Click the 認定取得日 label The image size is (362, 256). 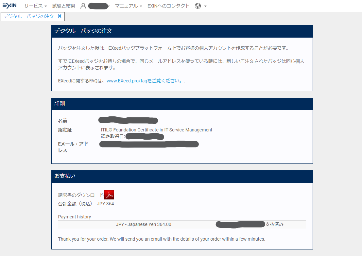(113, 136)
